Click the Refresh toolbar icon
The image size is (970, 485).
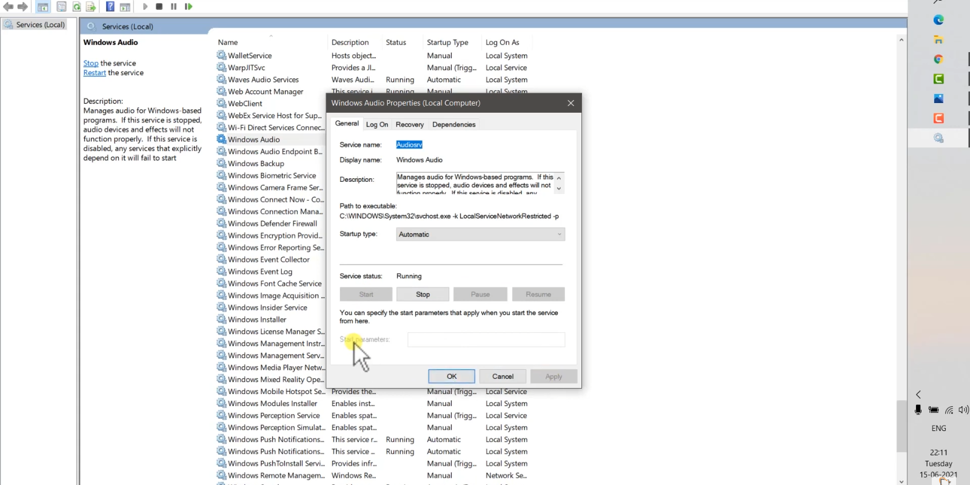[x=77, y=7]
